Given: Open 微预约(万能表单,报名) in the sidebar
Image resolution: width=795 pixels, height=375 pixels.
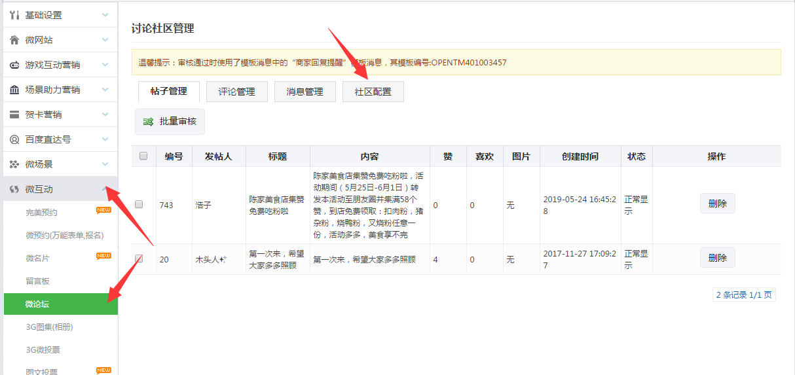Looking at the screenshot, I should pos(65,236).
